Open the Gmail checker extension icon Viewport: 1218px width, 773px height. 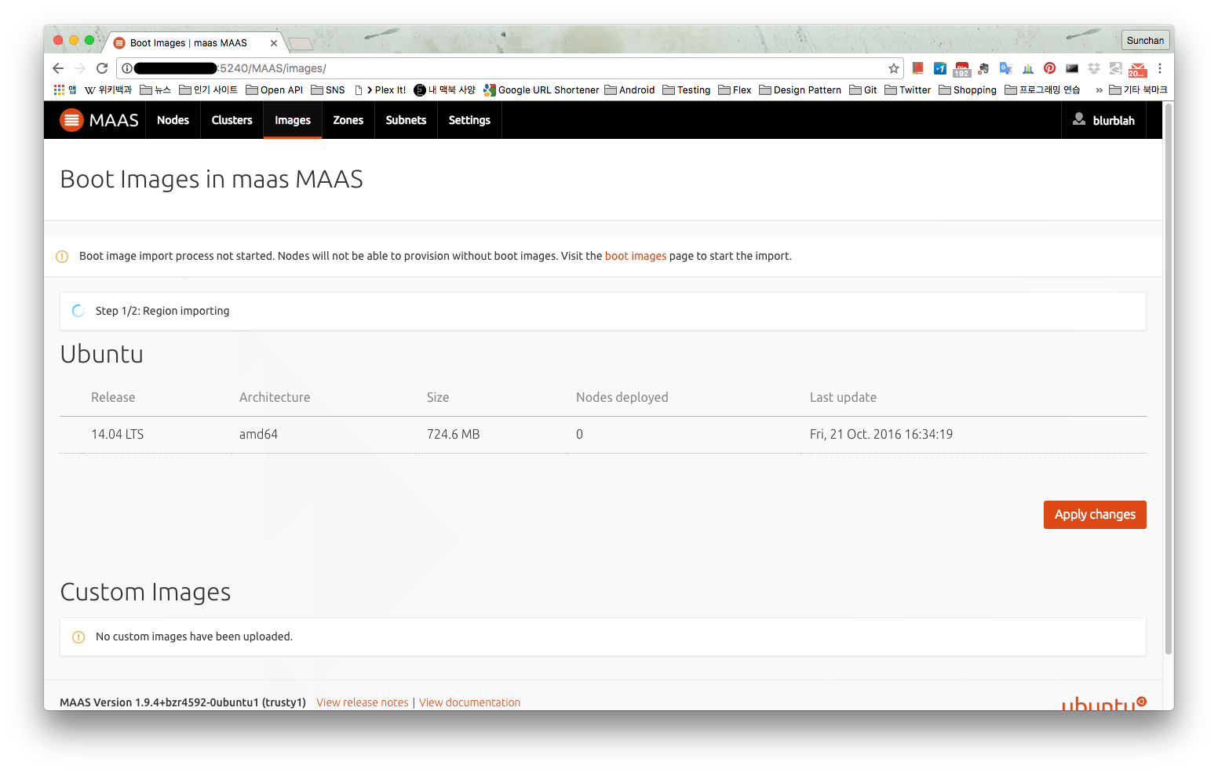coord(1137,70)
